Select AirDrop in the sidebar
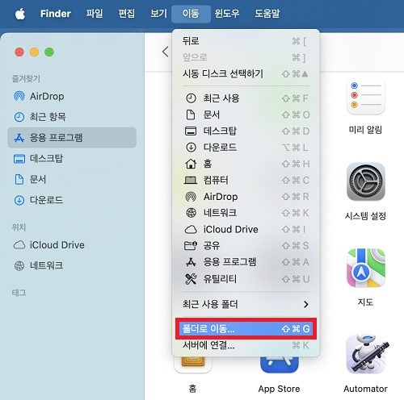 pos(72,96)
